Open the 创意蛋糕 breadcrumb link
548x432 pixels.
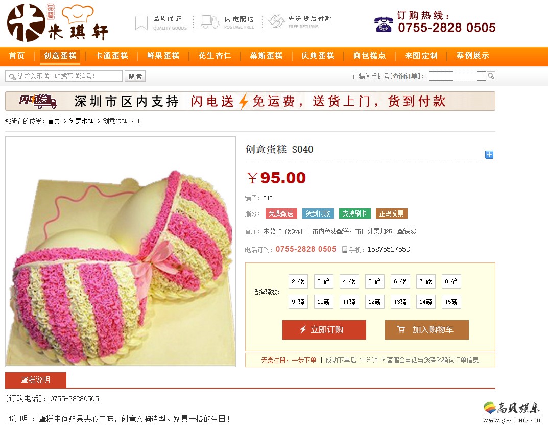tap(81, 121)
